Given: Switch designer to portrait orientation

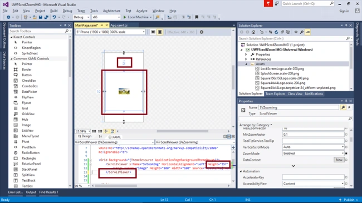Looking at the screenshot, I should tap(160, 32).
